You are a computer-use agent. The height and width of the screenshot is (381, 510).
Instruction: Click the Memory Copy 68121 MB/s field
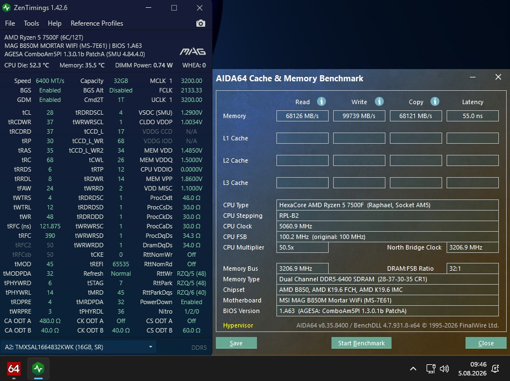coord(415,116)
